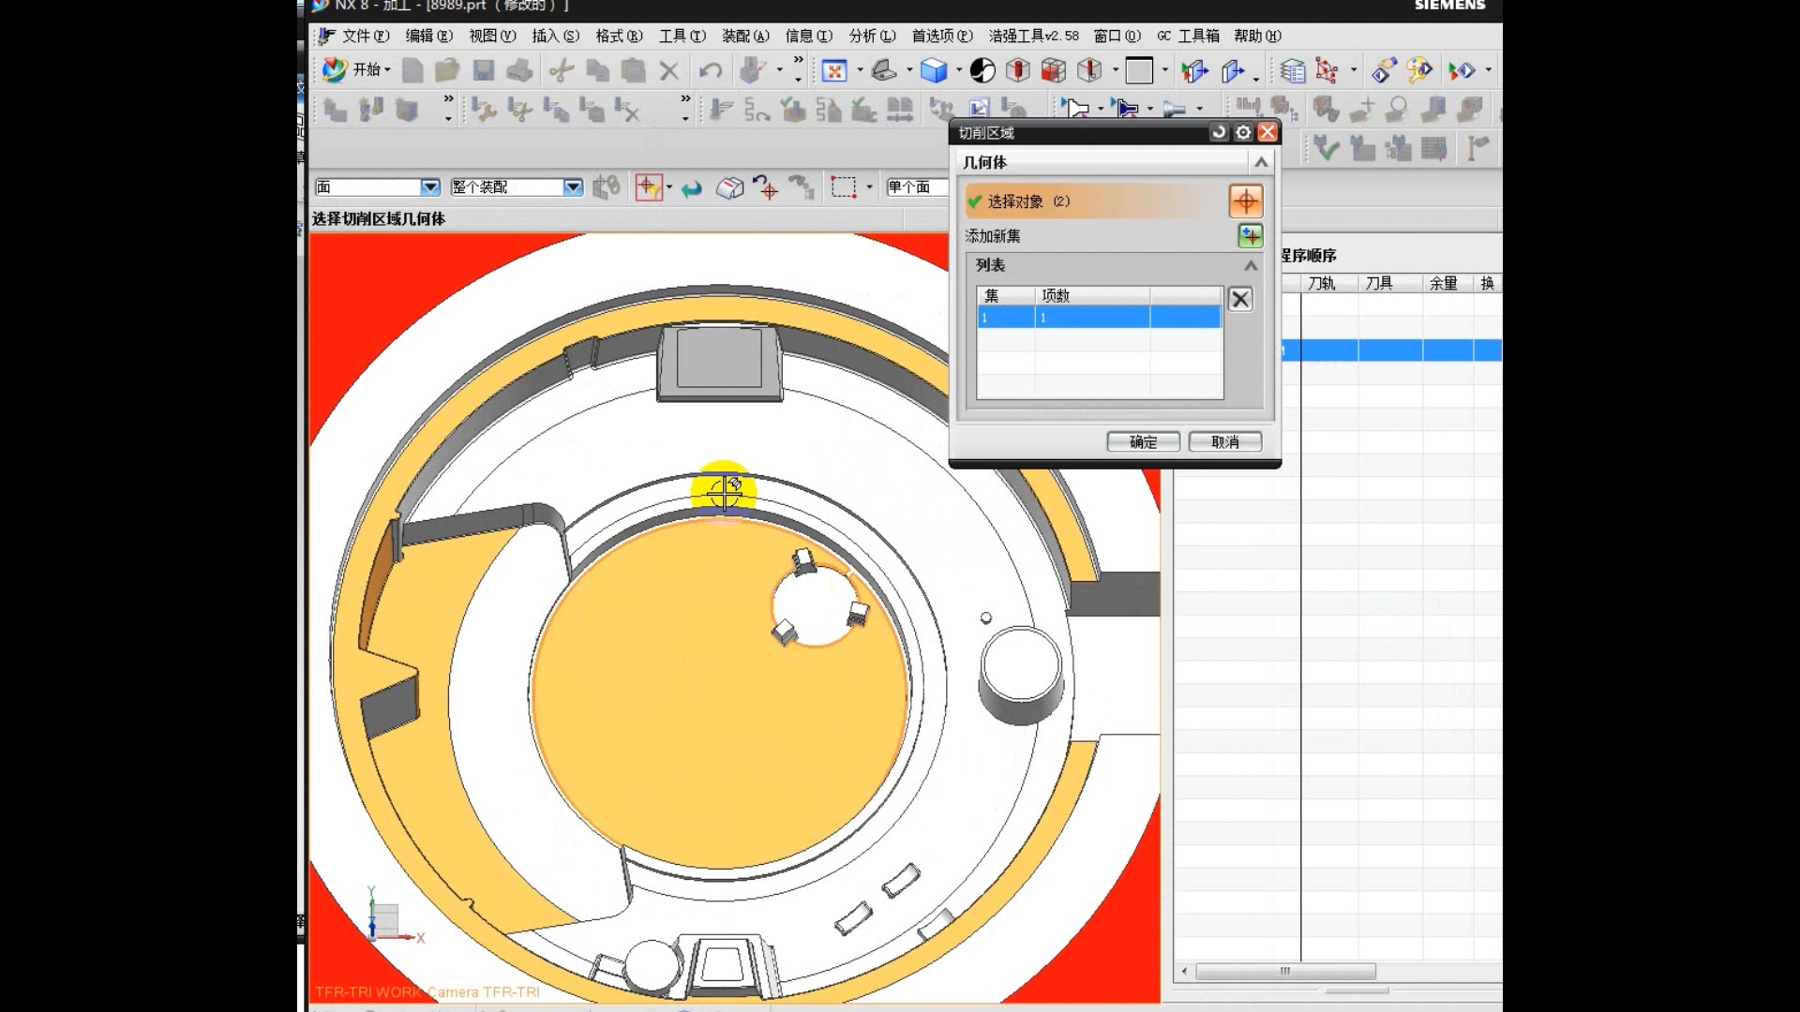Close the 切削区域 dialog
1800x1012 pixels.
pos(1267,132)
